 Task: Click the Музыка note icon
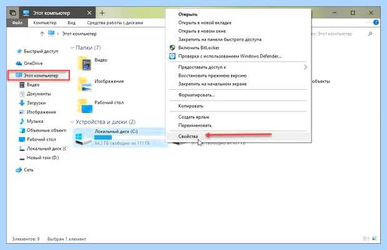22,122
